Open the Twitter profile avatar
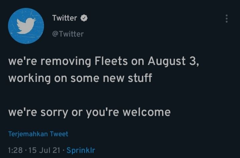 [26, 26]
